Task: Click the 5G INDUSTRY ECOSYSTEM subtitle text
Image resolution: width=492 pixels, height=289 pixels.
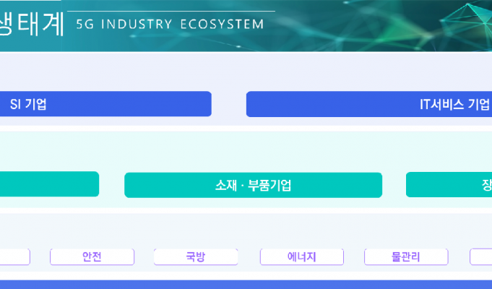Action: click(x=170, y=24)
